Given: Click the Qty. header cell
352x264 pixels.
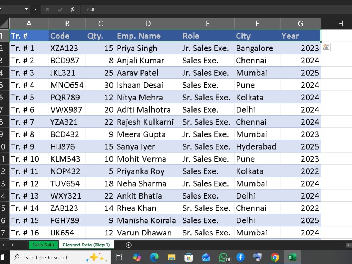Looking at the screenshot, I should pos(100,36).
